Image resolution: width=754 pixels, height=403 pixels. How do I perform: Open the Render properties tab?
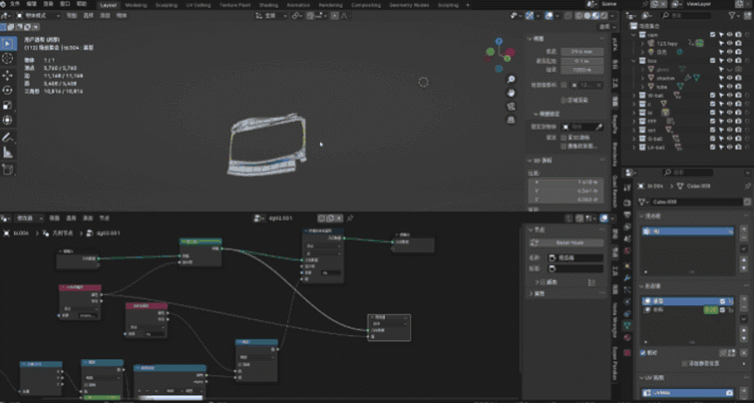pyautogui.click(x=627, y=202)
